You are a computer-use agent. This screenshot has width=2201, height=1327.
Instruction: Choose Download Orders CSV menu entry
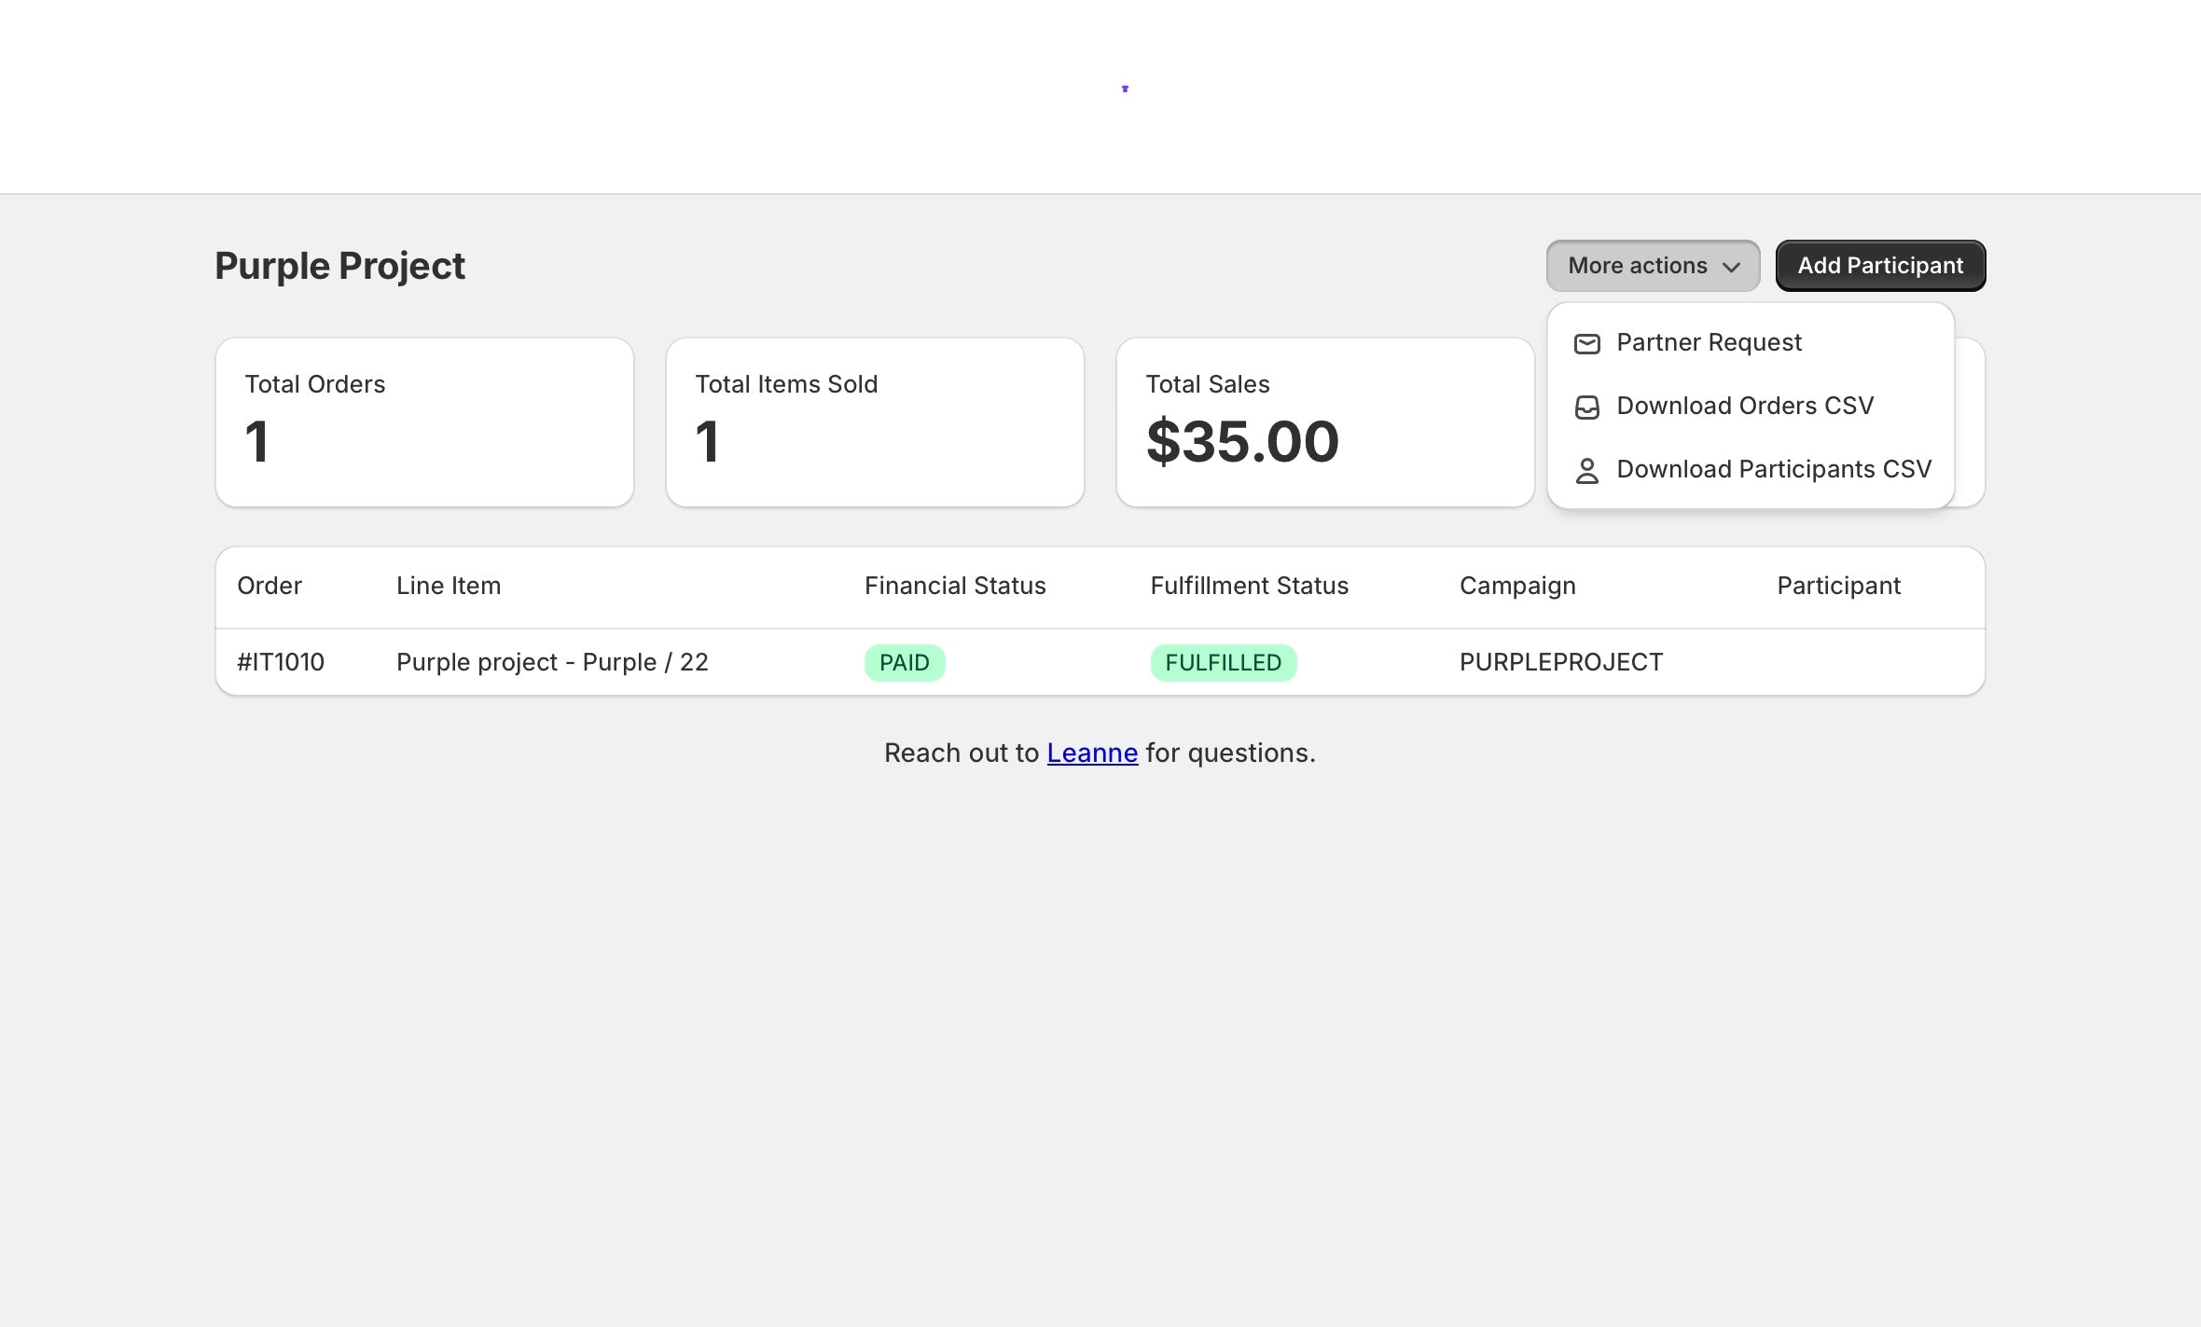coord(1744,406)
